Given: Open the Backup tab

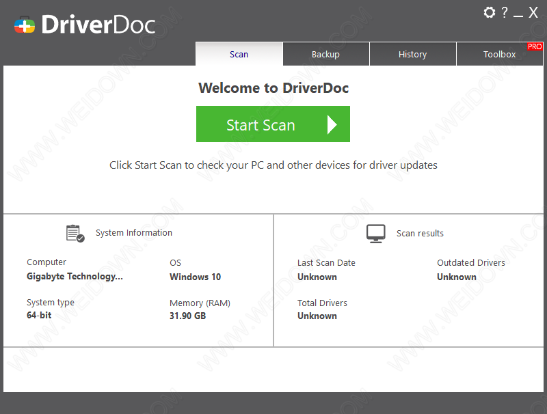Looking at the screenshot, I should pos(326,54).
